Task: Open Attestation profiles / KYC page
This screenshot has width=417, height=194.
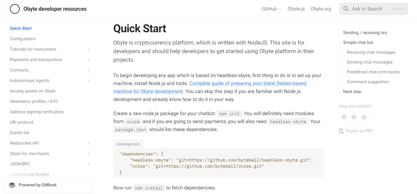Action: (34, 101)
